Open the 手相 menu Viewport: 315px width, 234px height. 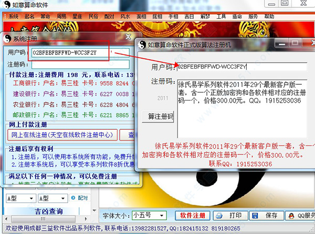173,16
